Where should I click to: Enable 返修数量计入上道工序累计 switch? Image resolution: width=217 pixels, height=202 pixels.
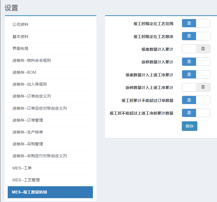(196, 87)
